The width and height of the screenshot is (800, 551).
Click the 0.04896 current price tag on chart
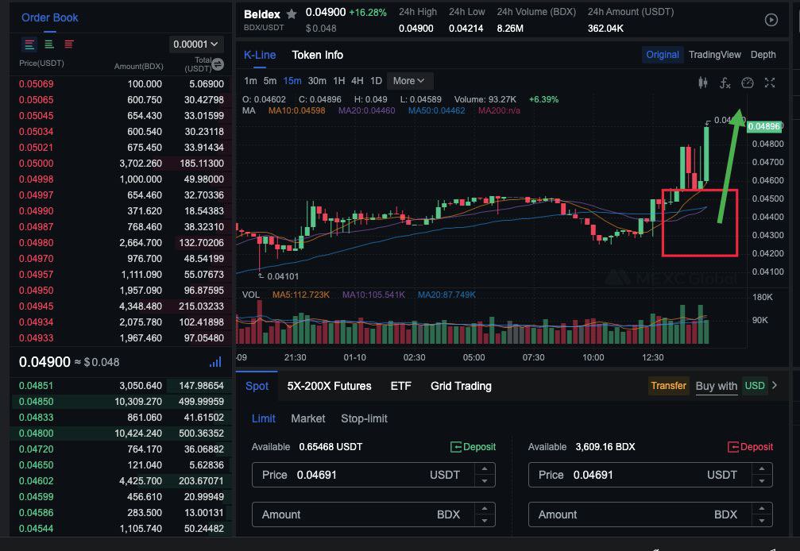(x=763, y=126)
